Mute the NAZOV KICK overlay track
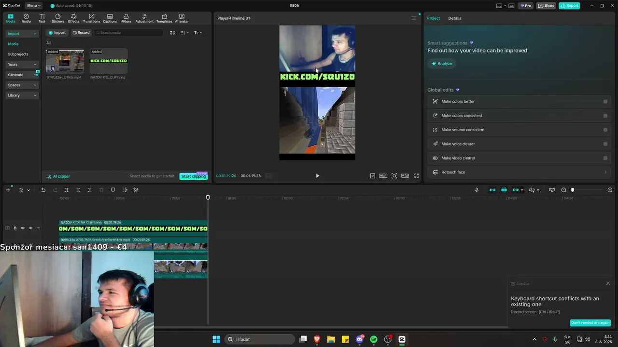The height and width of the screenshot is (347, 618). (30, 228)
